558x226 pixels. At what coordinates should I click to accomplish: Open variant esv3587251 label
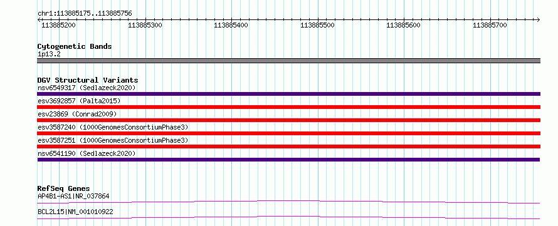point(113,140)
